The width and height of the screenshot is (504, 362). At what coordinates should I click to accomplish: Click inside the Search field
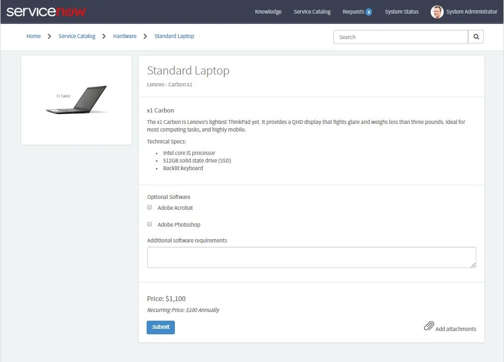point(400,36)
